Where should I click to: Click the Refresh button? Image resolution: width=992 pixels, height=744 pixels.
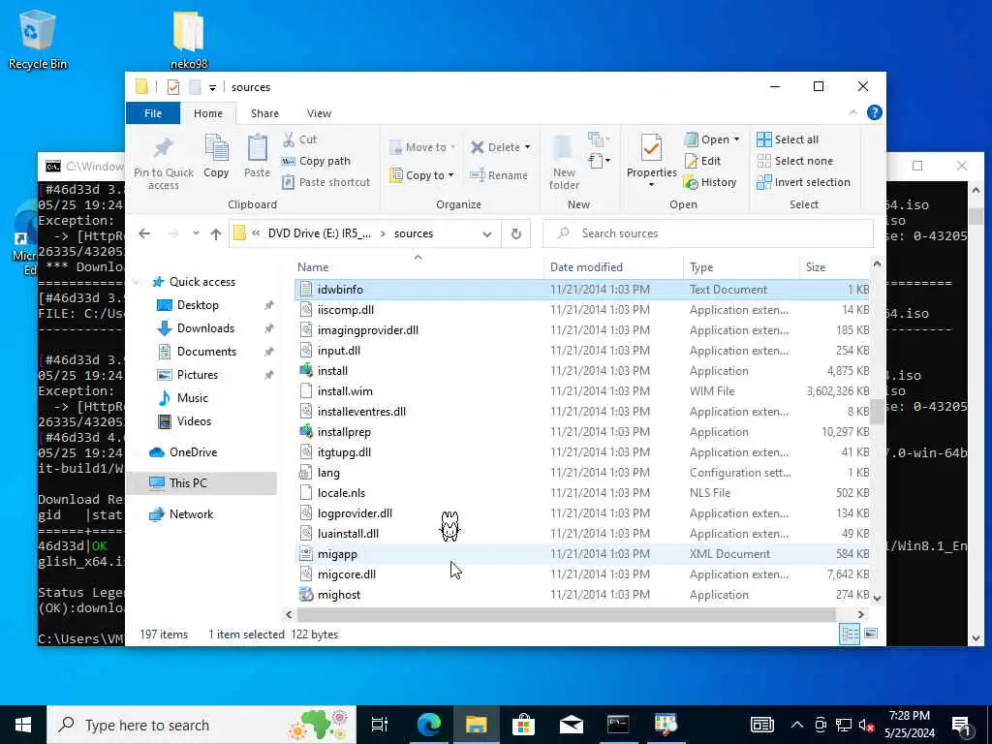click(516, 233)
